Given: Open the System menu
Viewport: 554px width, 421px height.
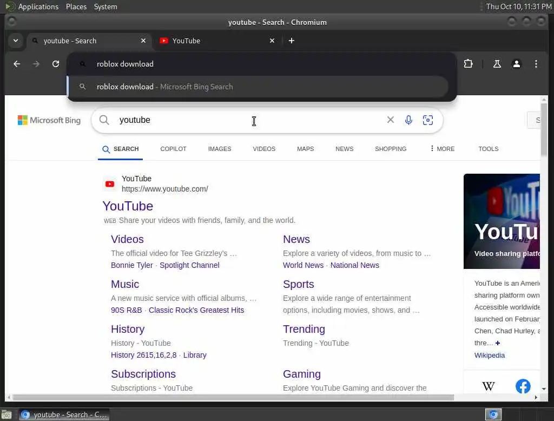Looking at the screenshot, I should point(105,6).
